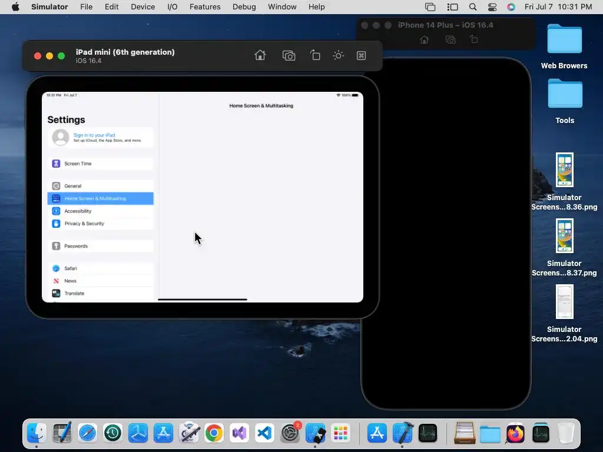The image size is (603, 452).
Task: Open Privacy & Security settings row
Action: 100,223
